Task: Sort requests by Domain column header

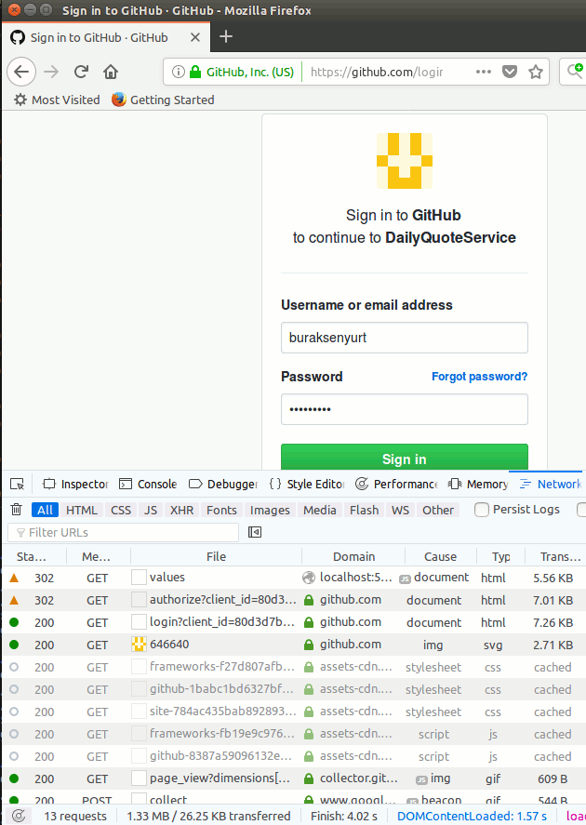Action: [353, 556]
